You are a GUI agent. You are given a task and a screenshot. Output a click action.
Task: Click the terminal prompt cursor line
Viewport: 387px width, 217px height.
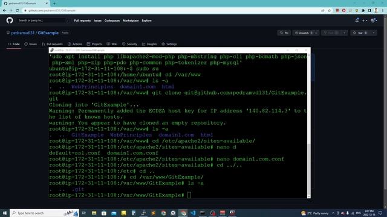click(120, 195)
